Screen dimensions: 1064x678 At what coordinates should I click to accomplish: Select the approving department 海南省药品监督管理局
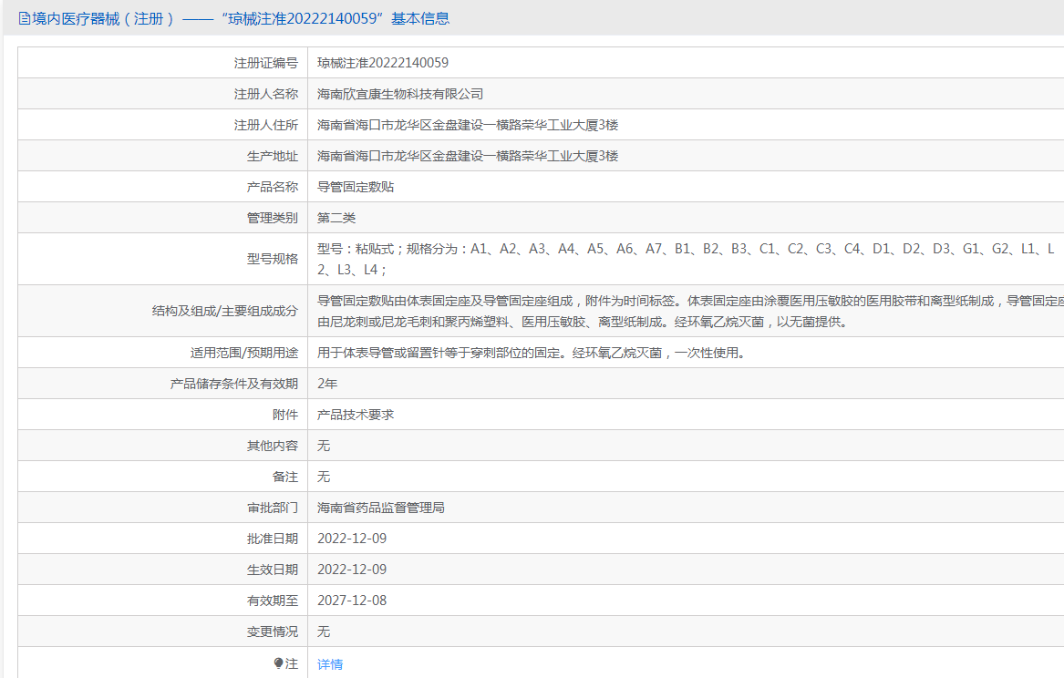tap(381, 508)
